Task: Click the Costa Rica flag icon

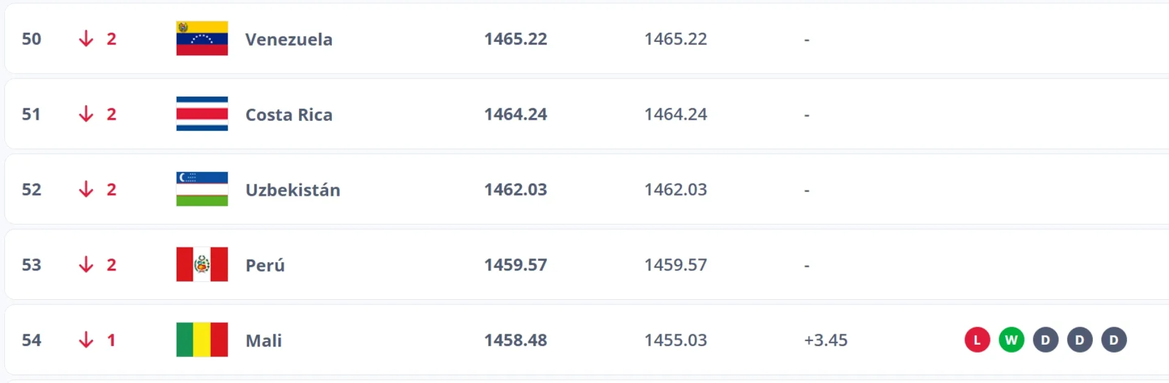Action: coord(202,114)
